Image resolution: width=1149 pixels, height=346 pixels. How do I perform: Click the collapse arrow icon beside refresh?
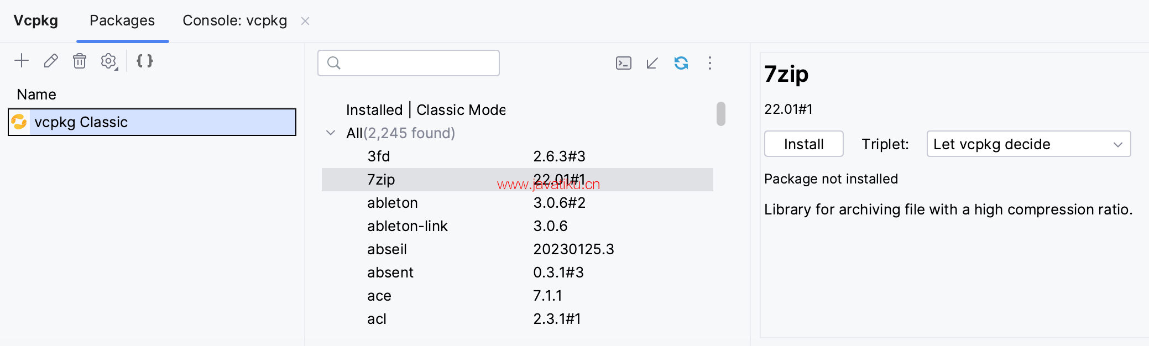[652, 63]
